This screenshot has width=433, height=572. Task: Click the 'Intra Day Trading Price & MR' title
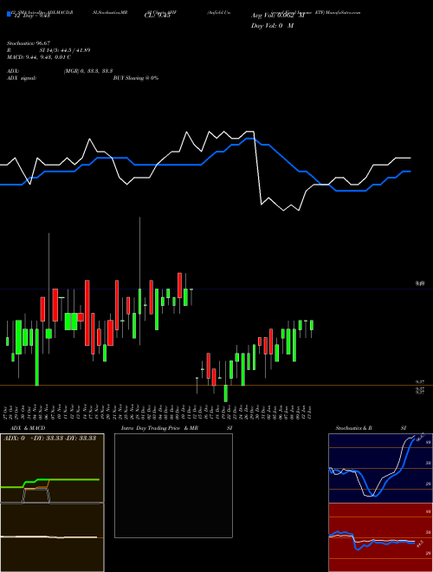point(159,428)
